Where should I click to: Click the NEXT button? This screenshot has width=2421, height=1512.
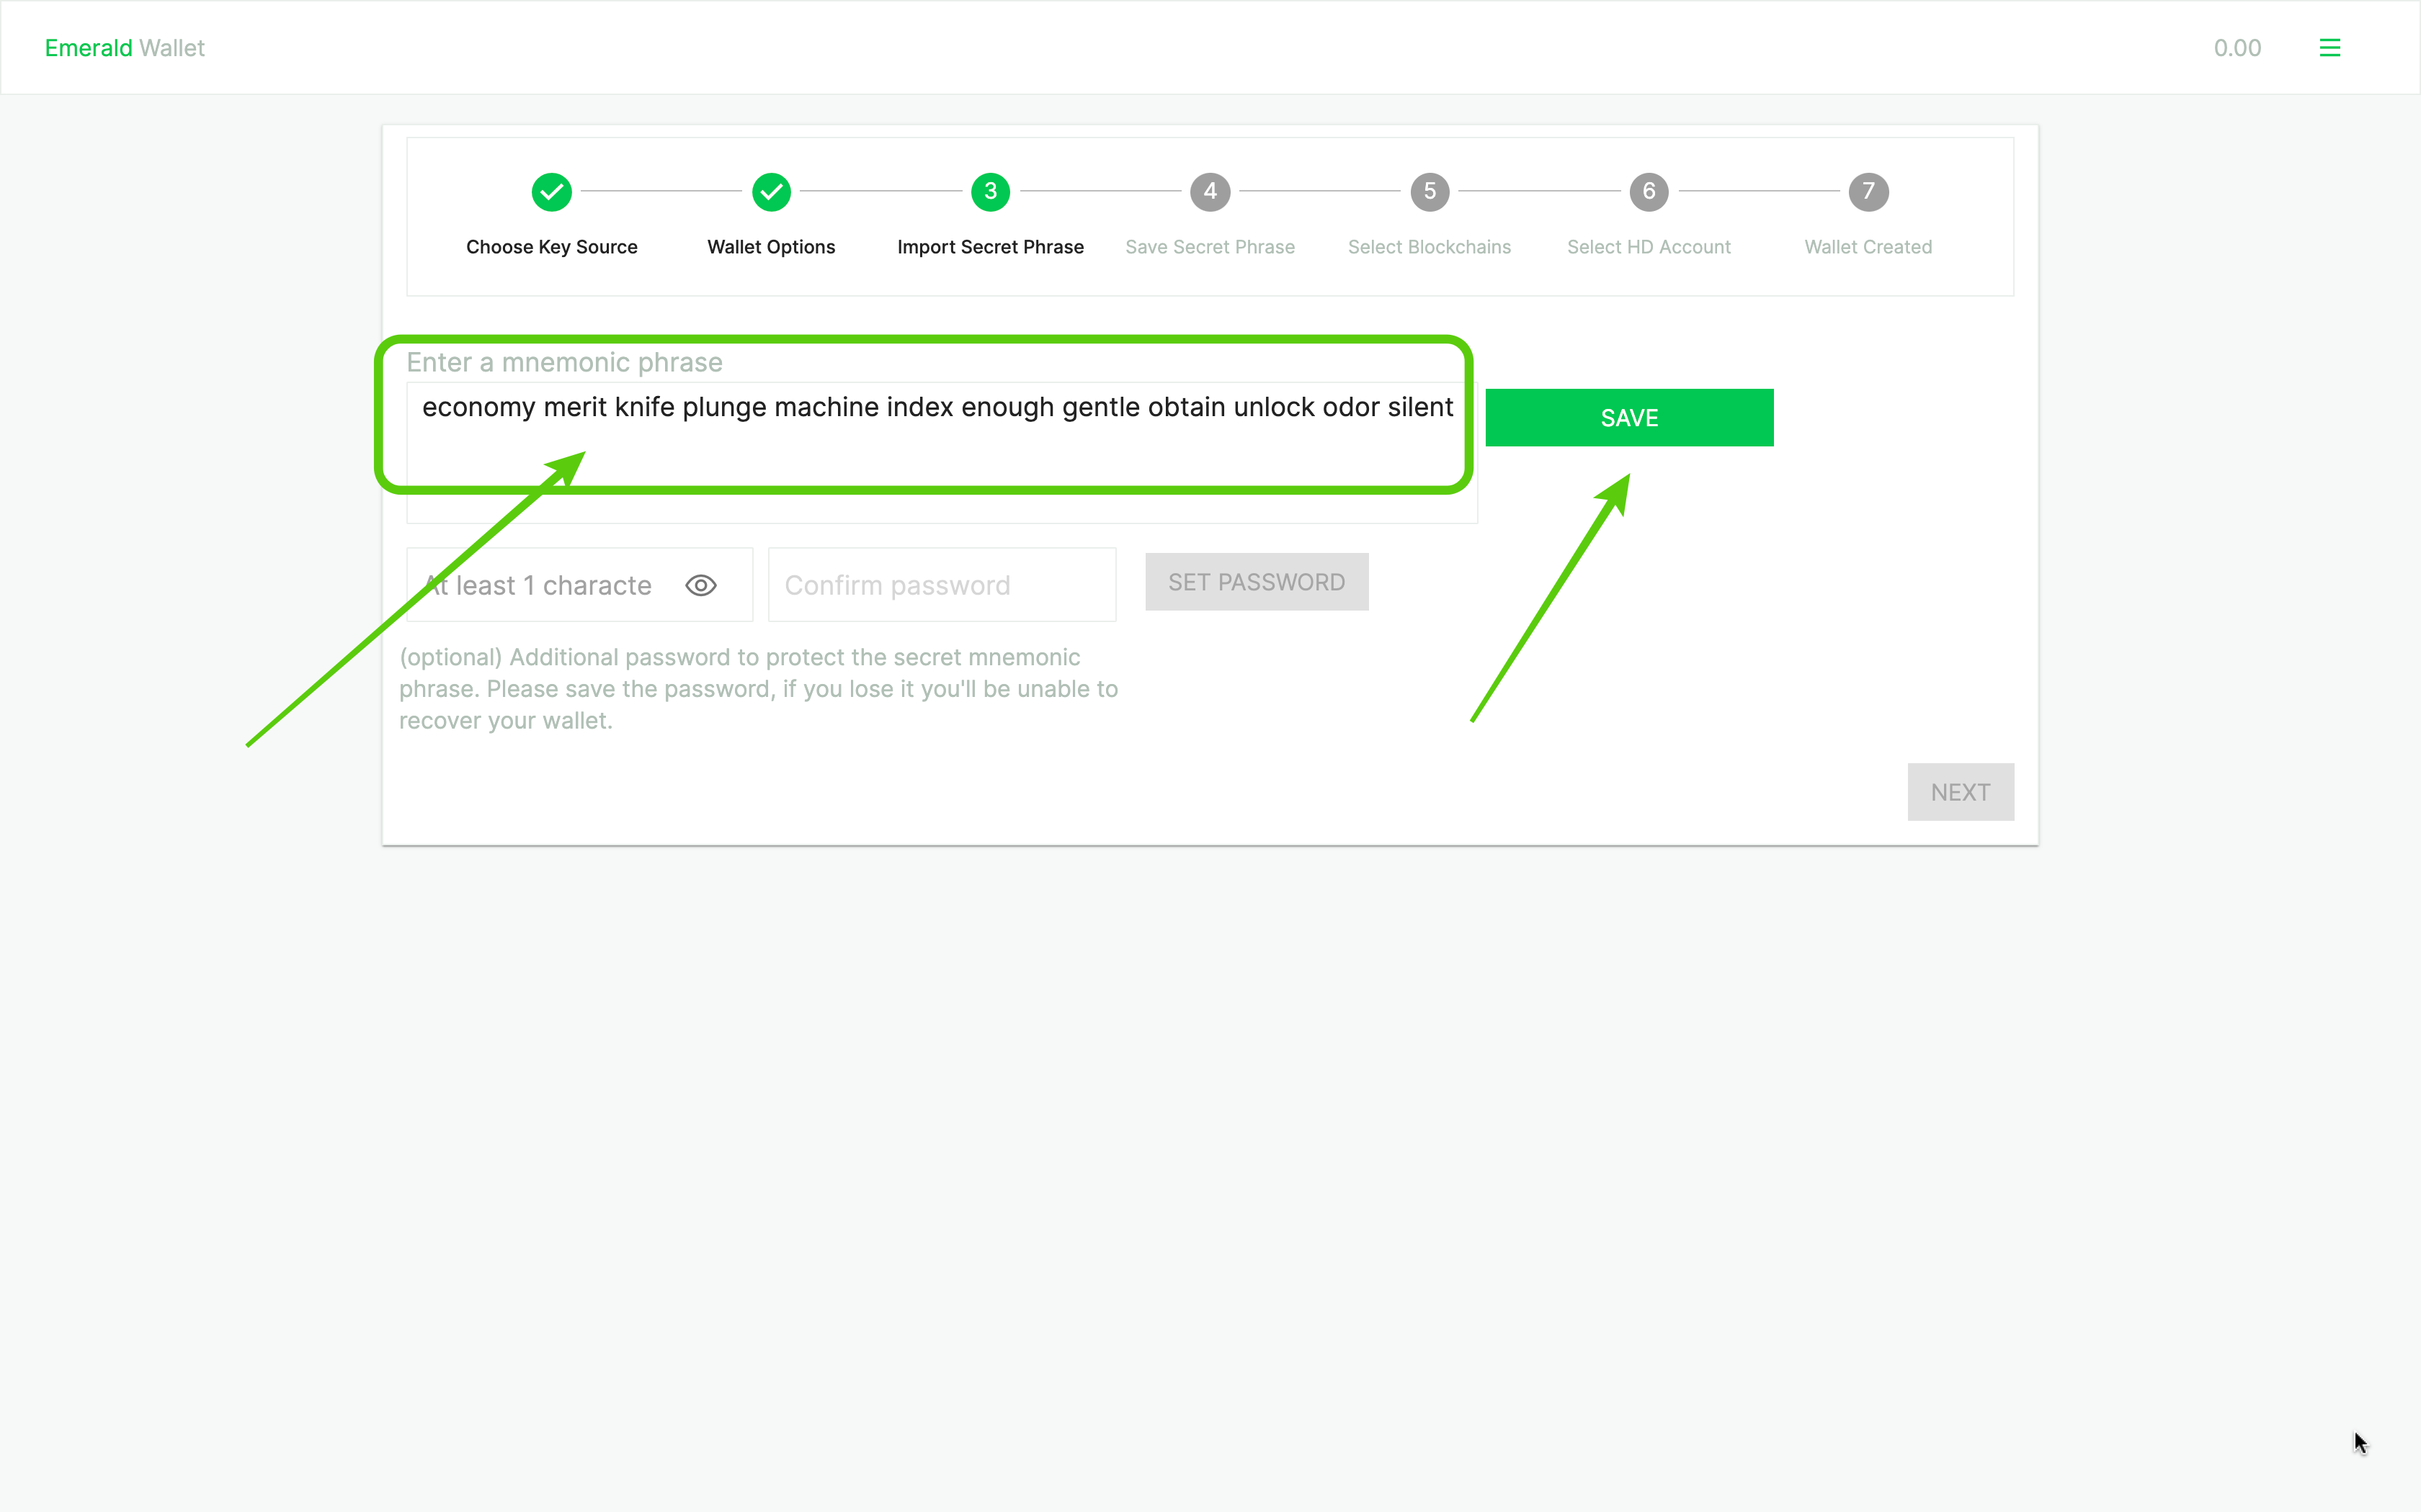[1961, 791]
